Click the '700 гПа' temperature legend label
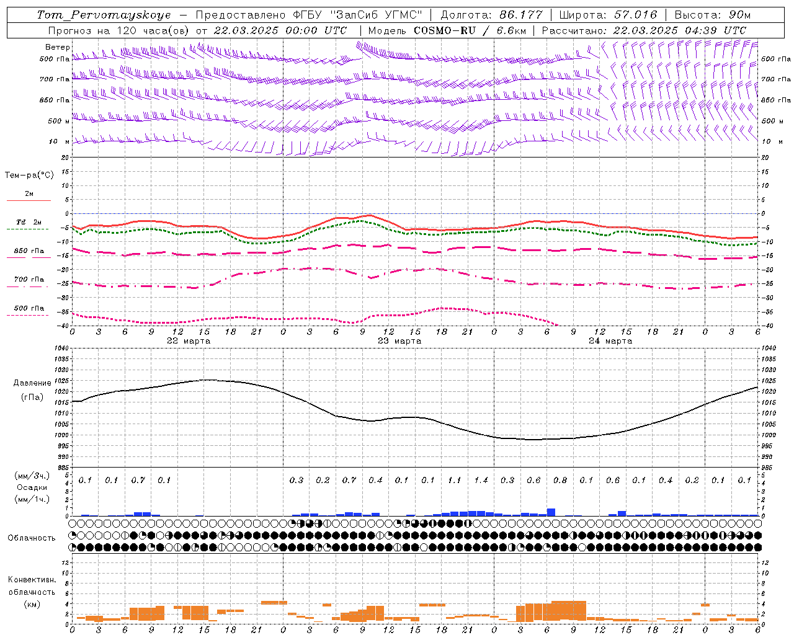 [29, 280]
